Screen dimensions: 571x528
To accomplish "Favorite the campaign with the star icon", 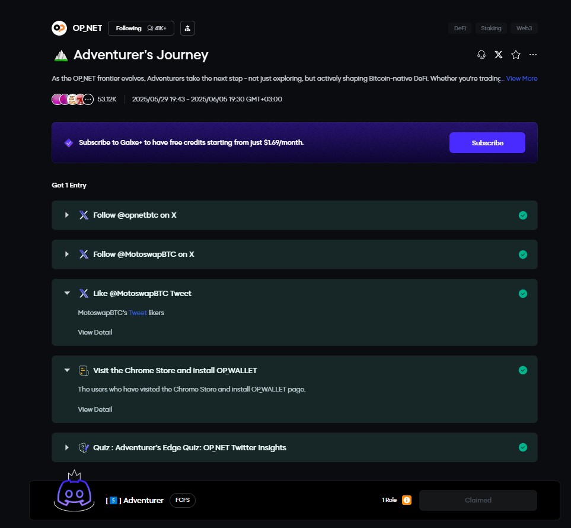I will (516, 55).
